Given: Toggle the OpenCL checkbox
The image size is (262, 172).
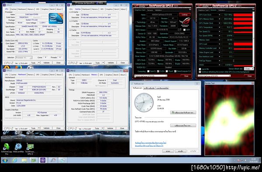Looking at the screenshot, I should tap(148, 71).
